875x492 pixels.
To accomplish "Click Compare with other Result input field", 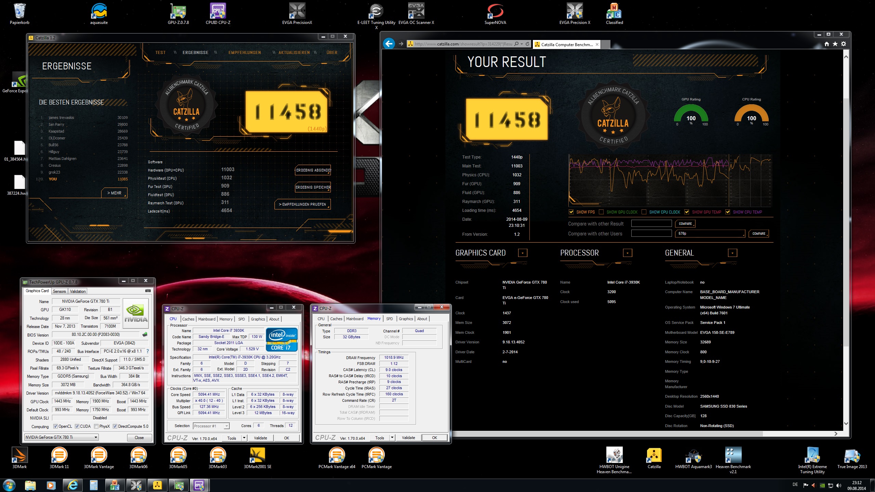I will coord(651,224).
